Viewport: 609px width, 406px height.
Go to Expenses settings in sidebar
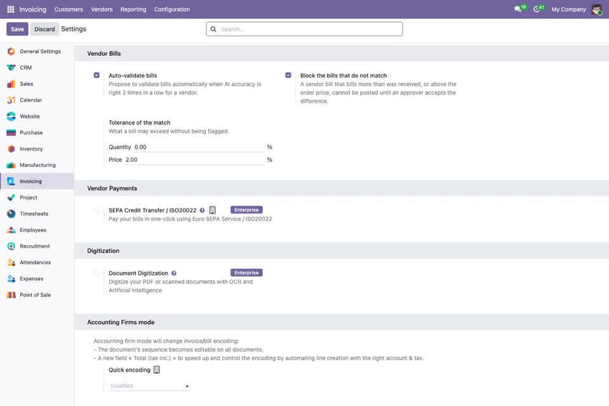tap(37, 279)
